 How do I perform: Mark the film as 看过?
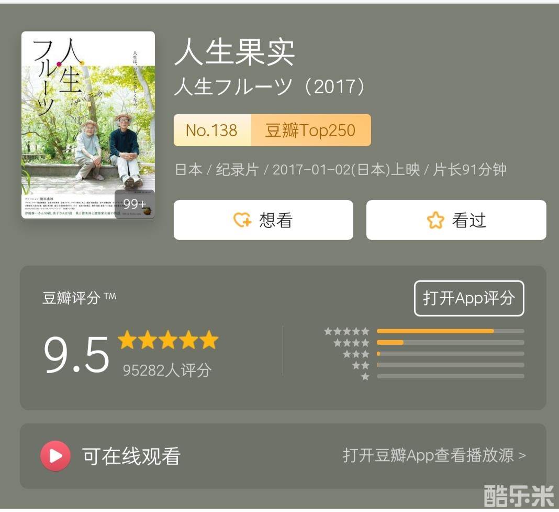(x=456, y=220)
